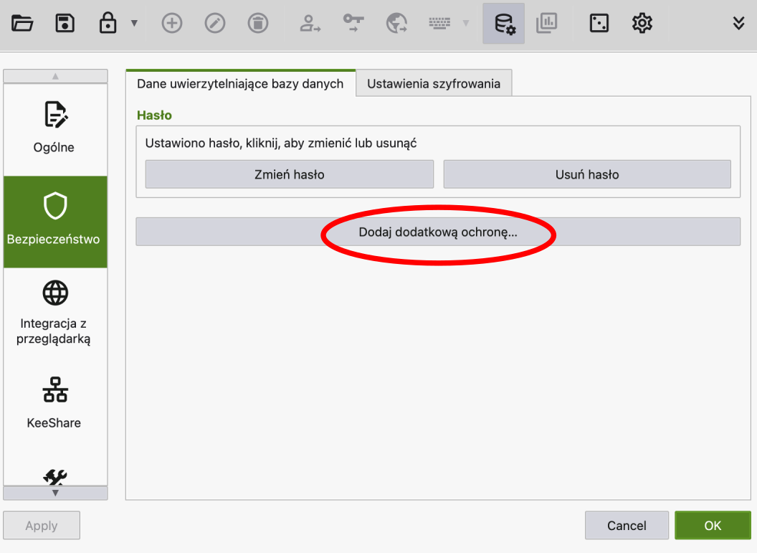
Task: Lock the database using the padlock icon
Action: (108, 24)
